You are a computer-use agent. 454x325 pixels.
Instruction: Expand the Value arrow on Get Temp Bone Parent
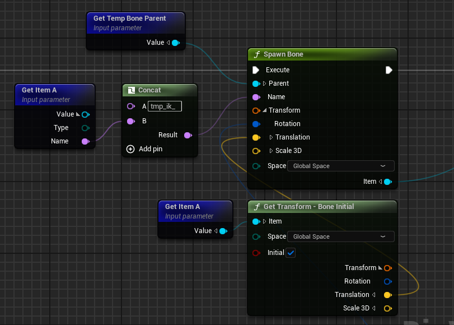[169, 43]
